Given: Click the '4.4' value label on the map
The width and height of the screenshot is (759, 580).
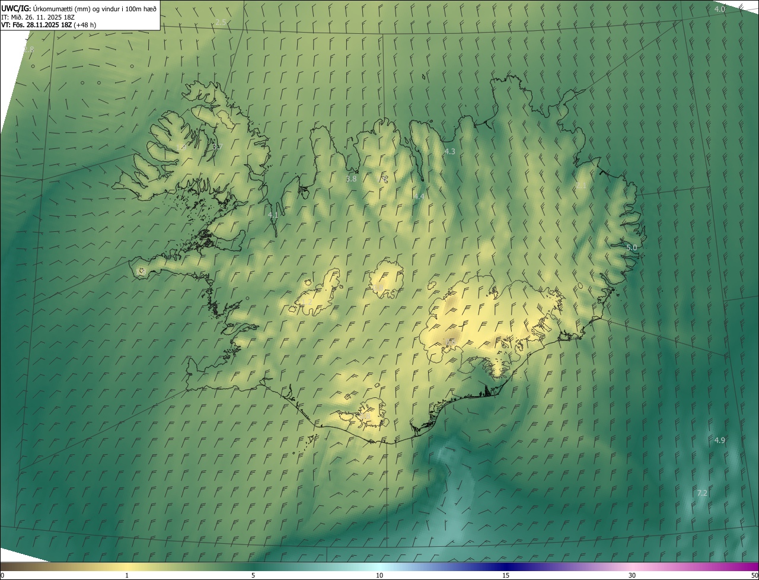Looking at the screenshot, I should click(x=419, y=196).
